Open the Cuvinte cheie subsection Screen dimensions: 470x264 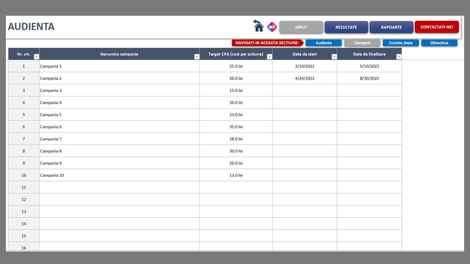(401, 43)
